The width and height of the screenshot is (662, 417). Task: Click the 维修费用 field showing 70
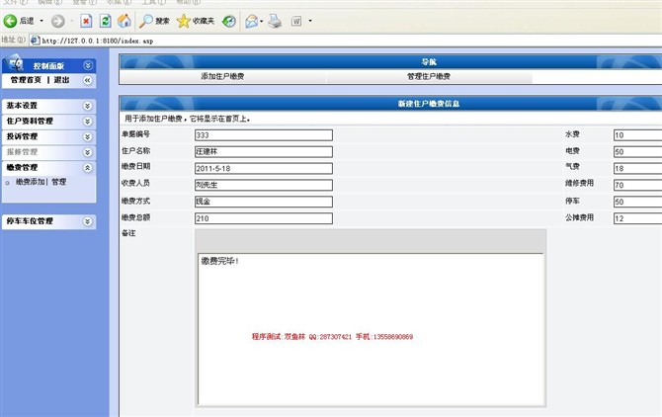click(x=637, y=185)
